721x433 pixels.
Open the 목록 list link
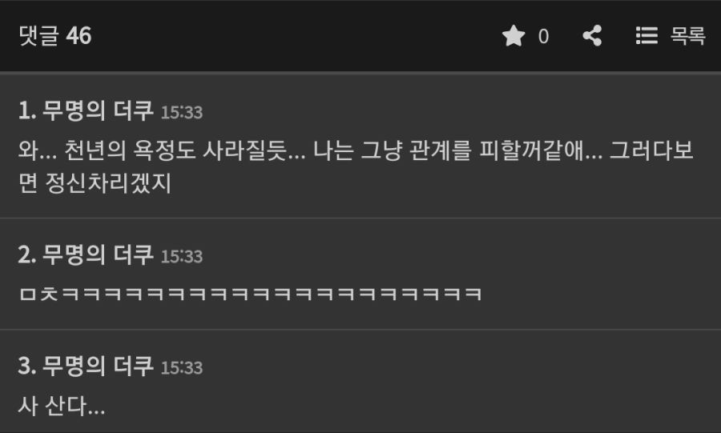click(687, 36)
